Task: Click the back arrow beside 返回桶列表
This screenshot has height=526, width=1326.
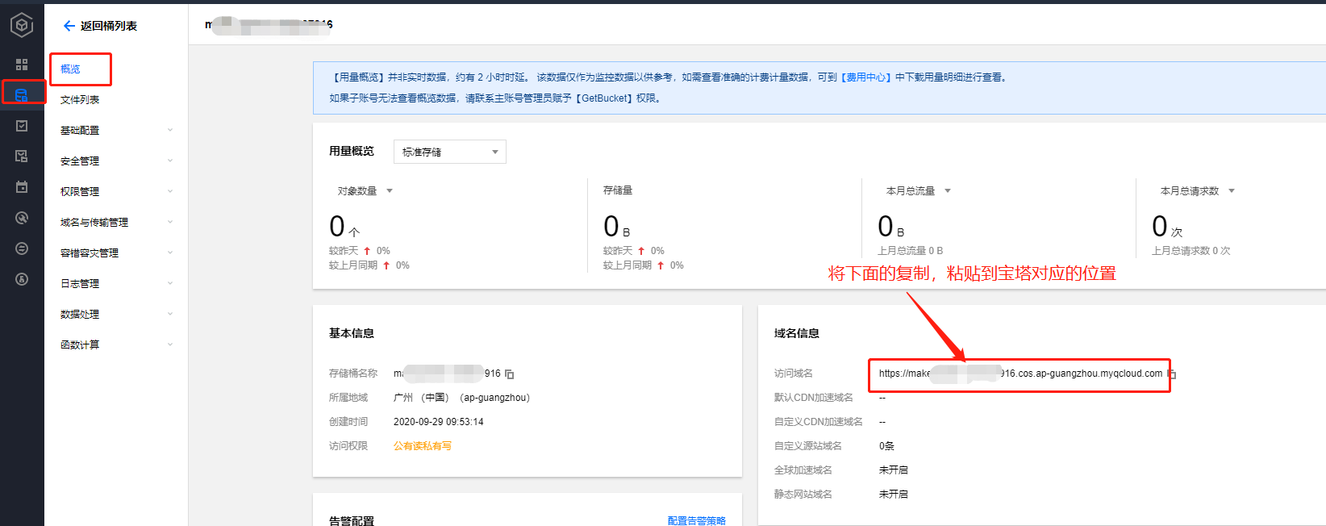Action: click(x=69, y=26)
